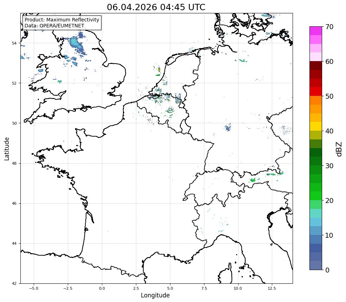Click "Product: Maximum Reflectivity" legend text
The image size is (346, 302).
click(x=62, y=20)
